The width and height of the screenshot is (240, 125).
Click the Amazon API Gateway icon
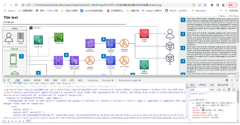pyautogui.click(x=58, y=61)
